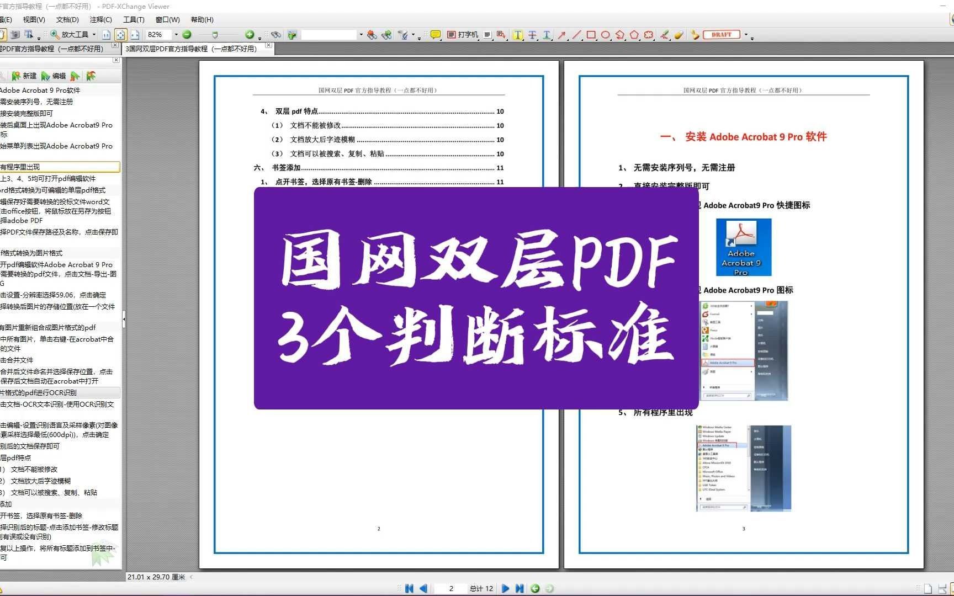Click the page number field

point(450,588)
